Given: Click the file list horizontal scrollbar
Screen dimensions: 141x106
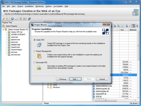Looking at the screenshot, I should (106, 100).
